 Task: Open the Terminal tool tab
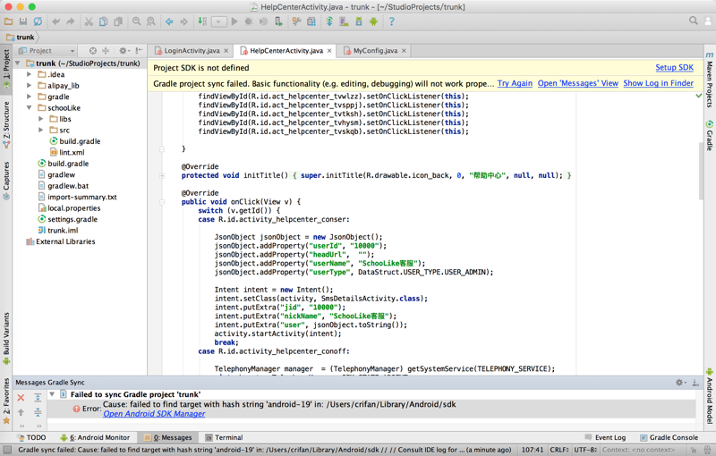[x=224, y=438]
